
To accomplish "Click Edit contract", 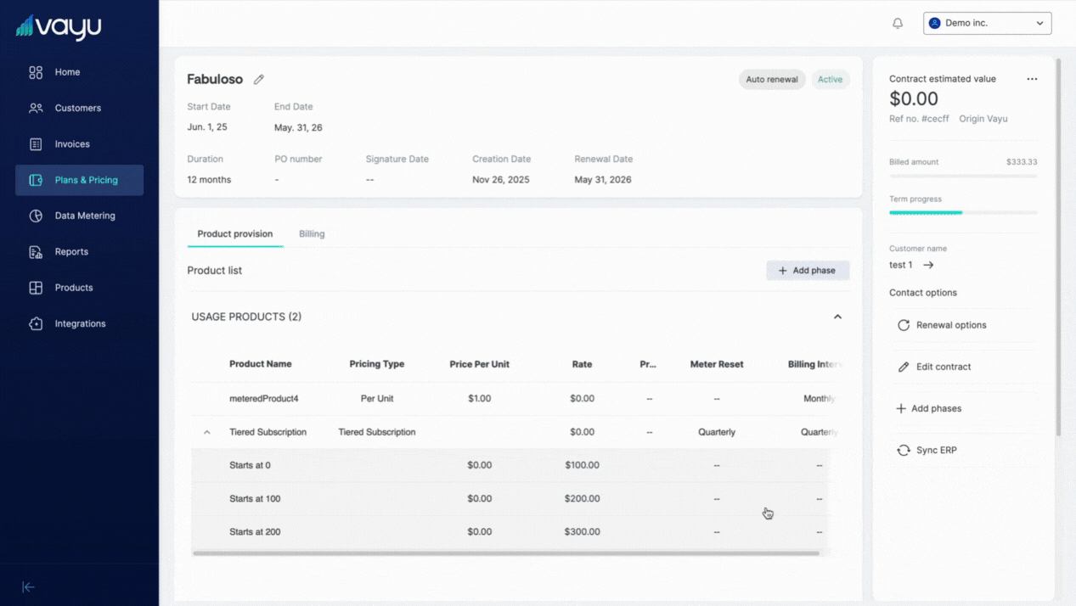I will click(x=943, y=367).
